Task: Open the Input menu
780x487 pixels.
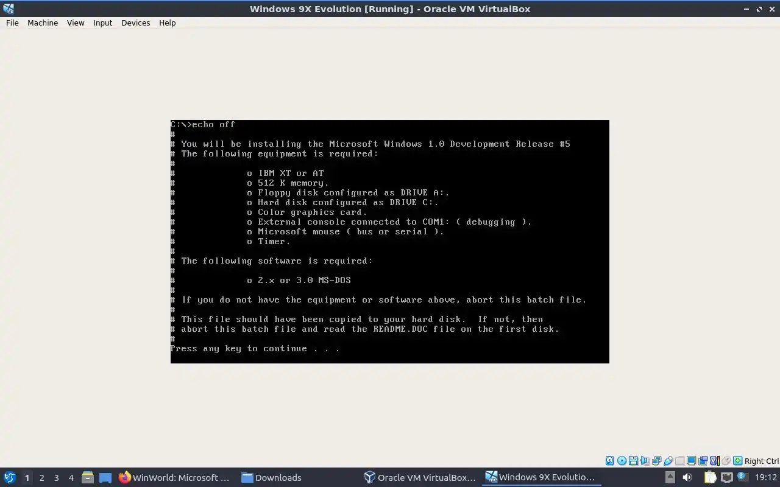Action: tap(102, 23)
